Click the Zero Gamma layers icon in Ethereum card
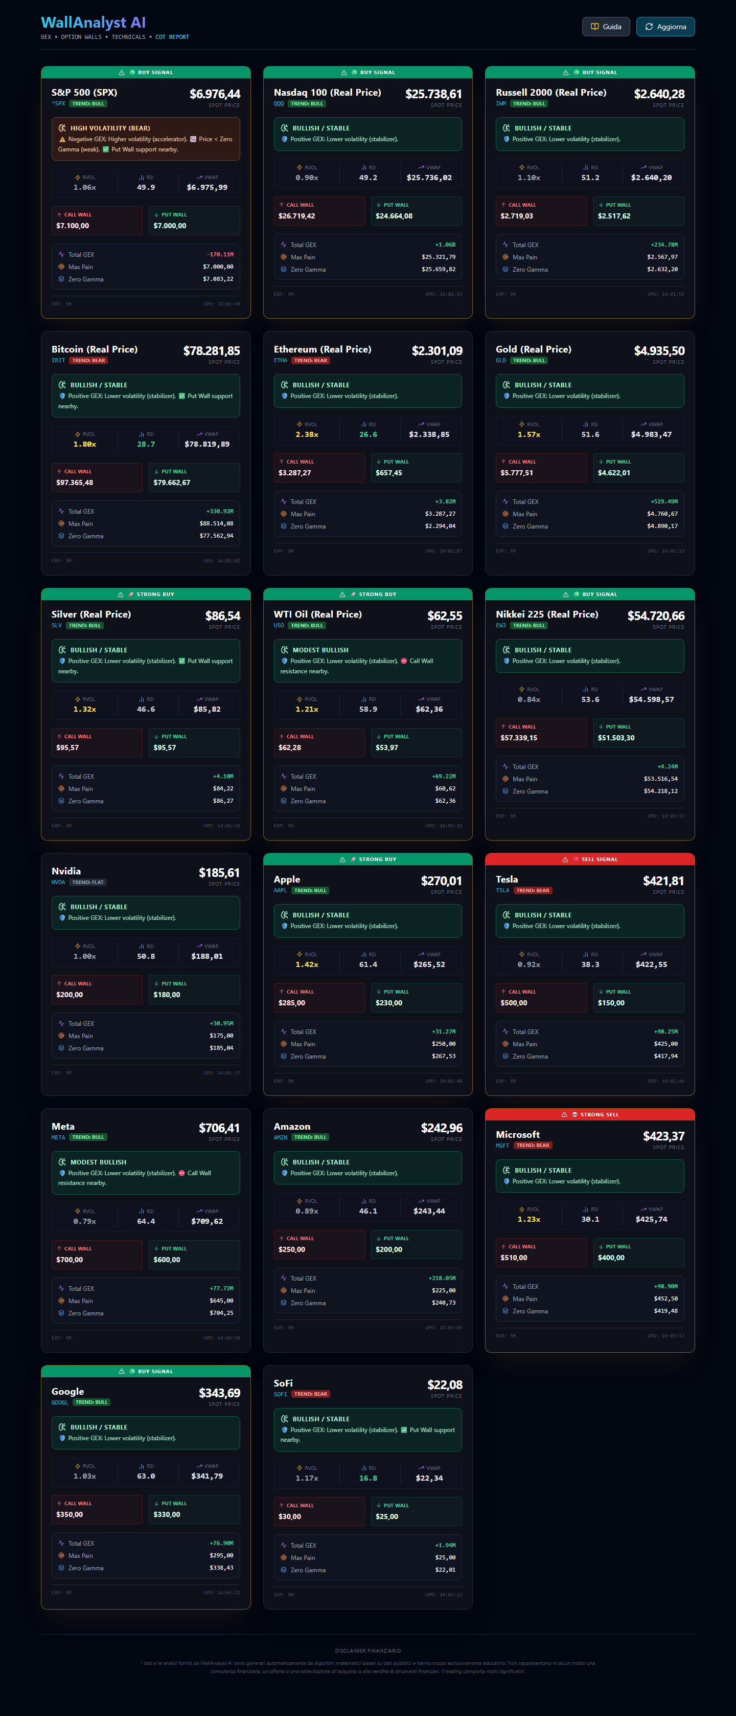This screenshot has height=1716, width=736. pos(284,526)
